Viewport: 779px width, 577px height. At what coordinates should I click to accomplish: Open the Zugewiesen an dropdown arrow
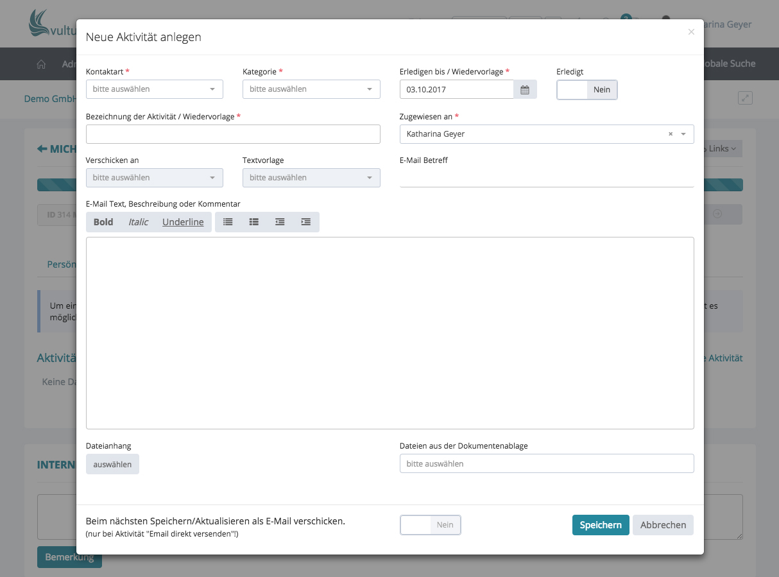click(x=683, y=134)
